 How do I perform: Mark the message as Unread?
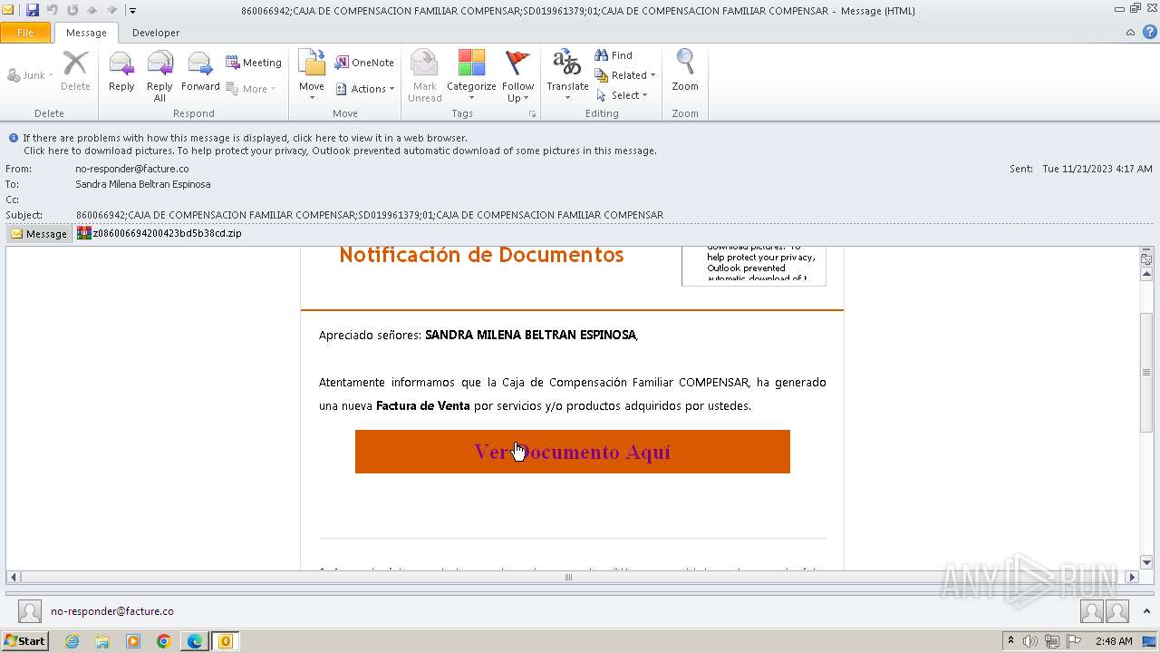pos(424,76)
